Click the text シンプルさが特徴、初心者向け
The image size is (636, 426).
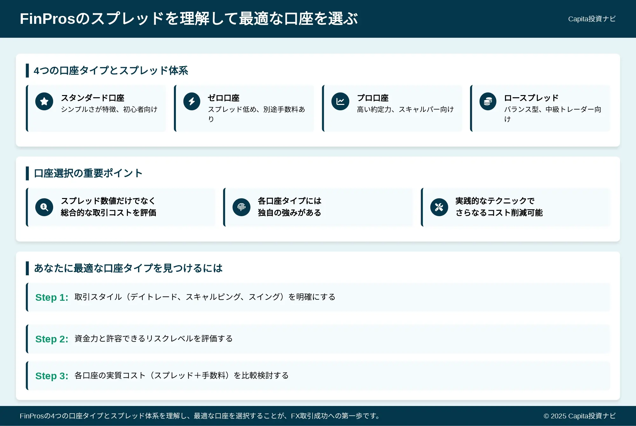point(109,109)
